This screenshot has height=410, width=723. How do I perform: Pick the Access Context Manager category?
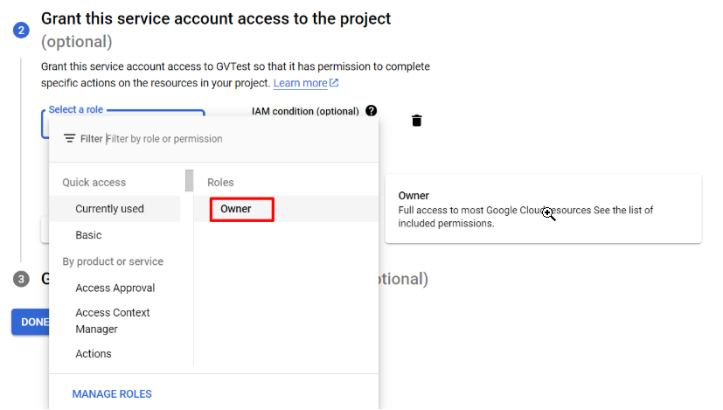112,321
